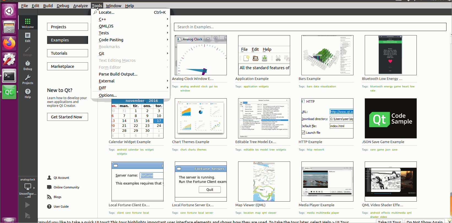Open Map Viewer (QML) thumbnail
Image resolution: width=452 pixels, height=223 pixels.
264,182
